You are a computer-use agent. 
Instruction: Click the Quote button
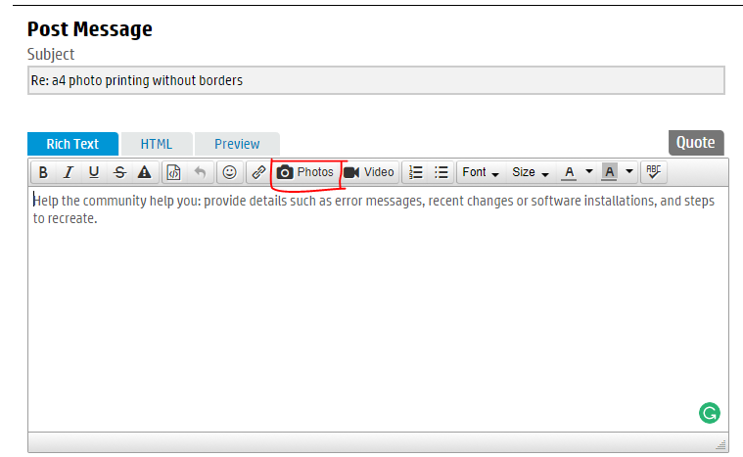(695, 143)
